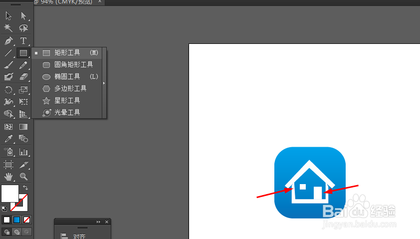Select the Artboard tool

tap(8, 164)
